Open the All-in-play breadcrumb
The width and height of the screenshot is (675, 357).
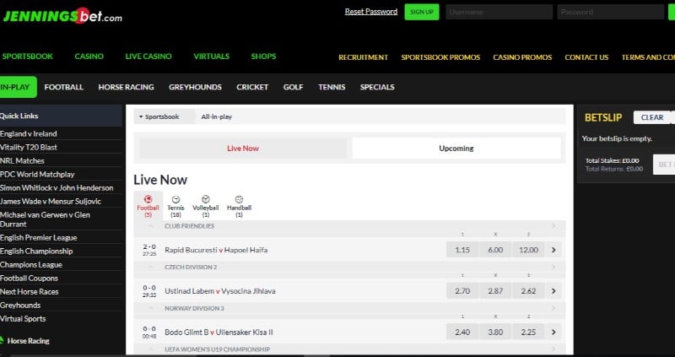[217, 116]
